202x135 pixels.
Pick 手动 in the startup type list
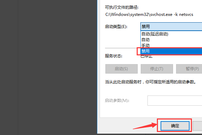coord(171,45)
